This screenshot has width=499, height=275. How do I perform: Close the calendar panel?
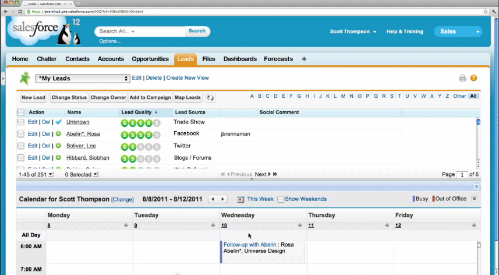[x=474, y=199]
